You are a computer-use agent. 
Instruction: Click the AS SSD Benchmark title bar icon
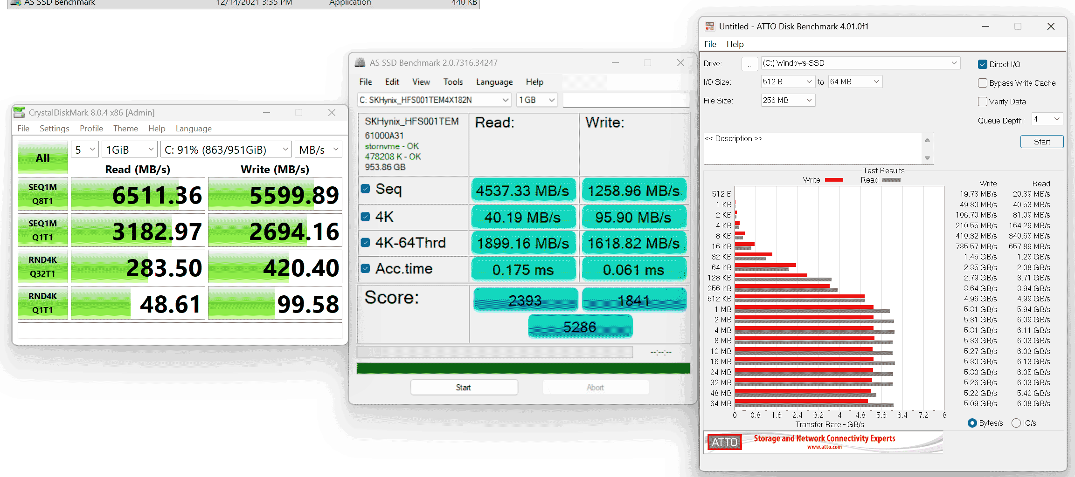[360, 62]
